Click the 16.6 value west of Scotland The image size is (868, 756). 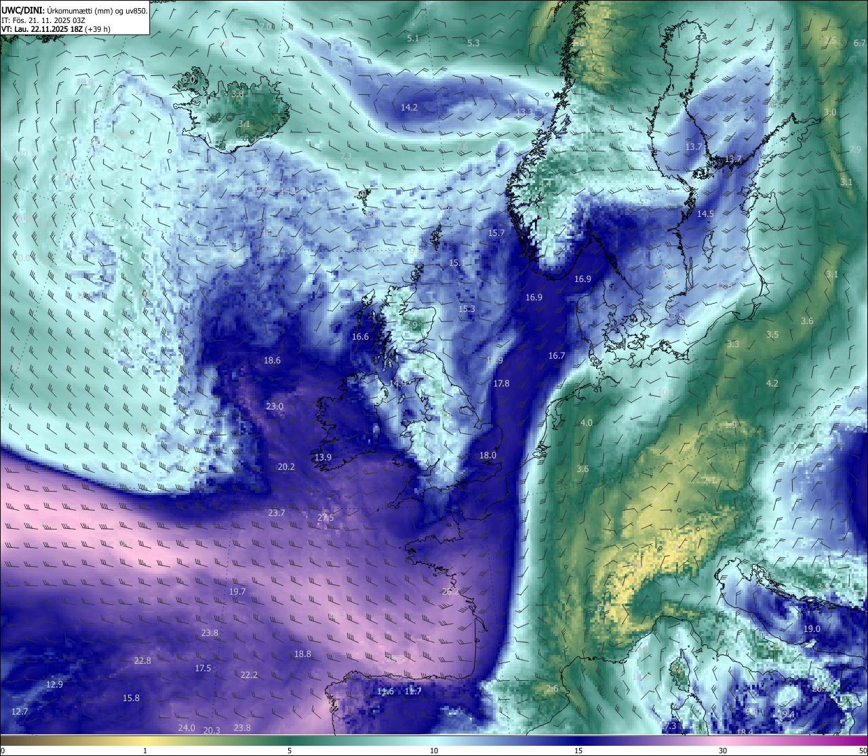coord(360,336)
